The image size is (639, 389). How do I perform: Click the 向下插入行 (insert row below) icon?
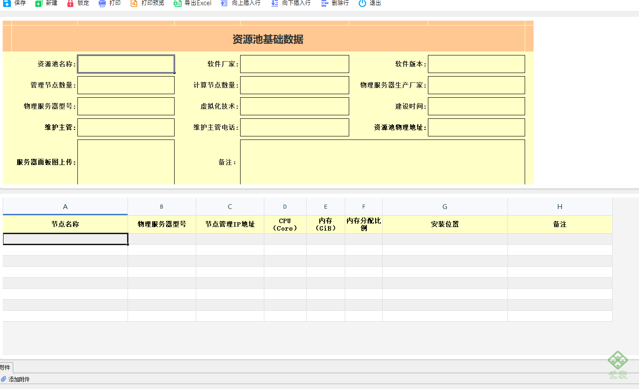tap(274, 3)
